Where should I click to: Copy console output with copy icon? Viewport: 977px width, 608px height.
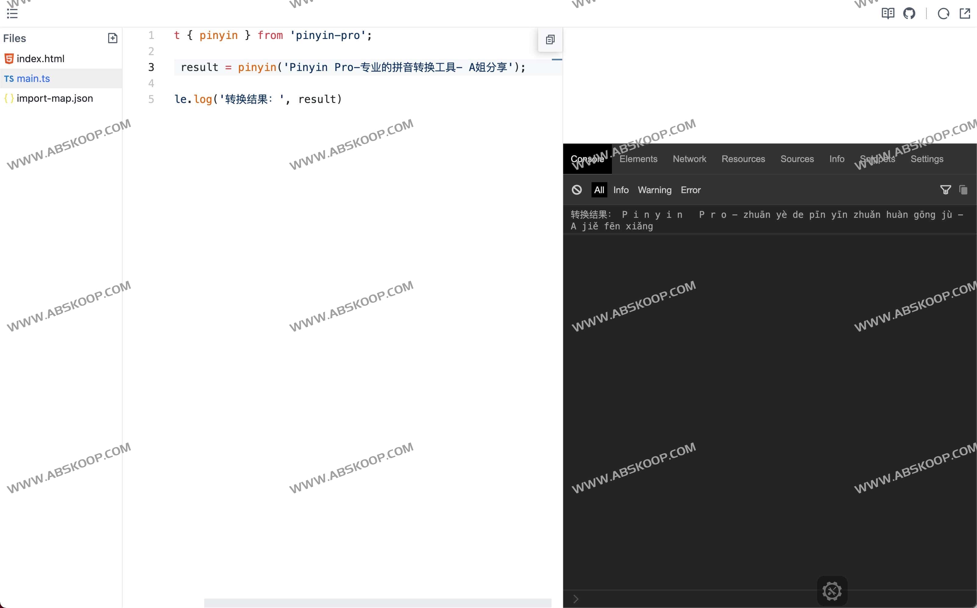(x=964, y=189)
